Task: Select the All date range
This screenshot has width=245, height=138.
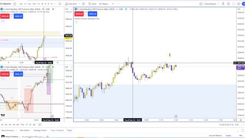Action: (34, 125)
